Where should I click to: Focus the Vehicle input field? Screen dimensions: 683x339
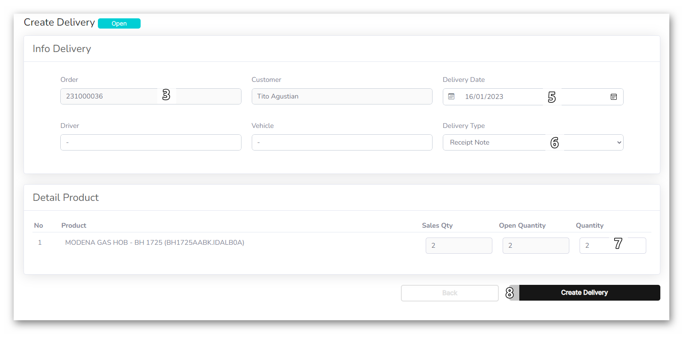point(341,142)
